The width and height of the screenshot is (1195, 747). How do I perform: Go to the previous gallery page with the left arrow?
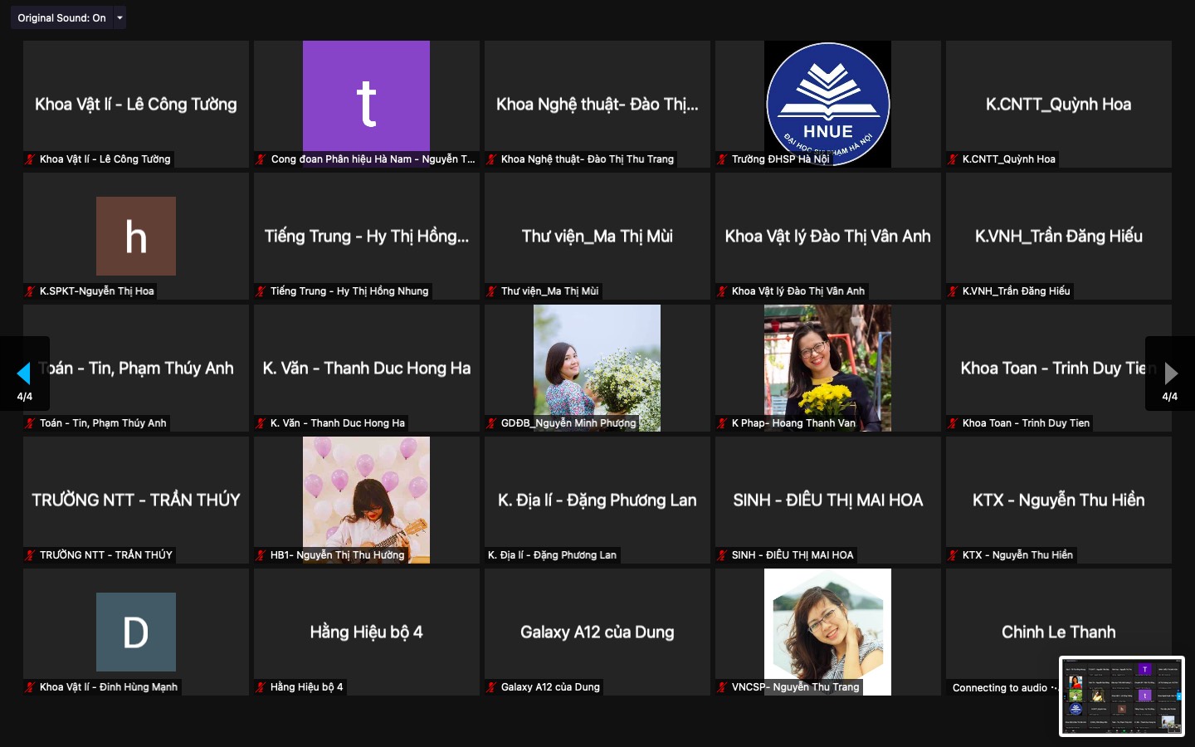(x=24, y=373)
